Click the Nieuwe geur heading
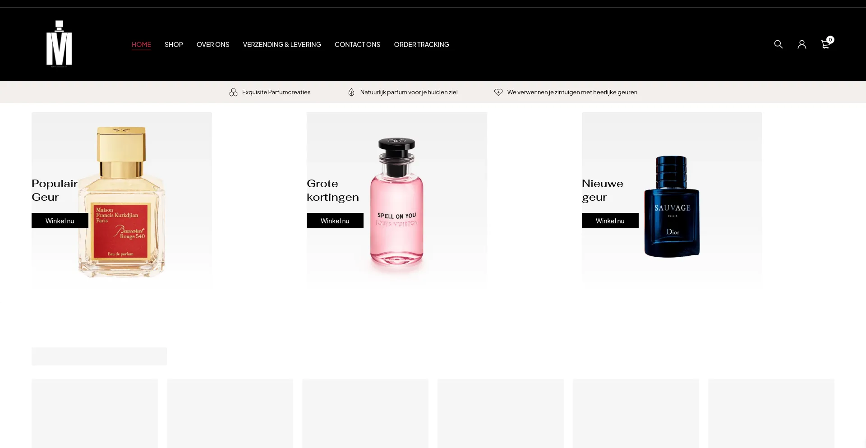Image resolution: width=866 pixels, height=448 pixels. click(x=603, y=190)
